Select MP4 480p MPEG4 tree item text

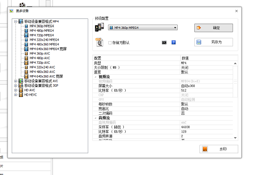[42, 31]
